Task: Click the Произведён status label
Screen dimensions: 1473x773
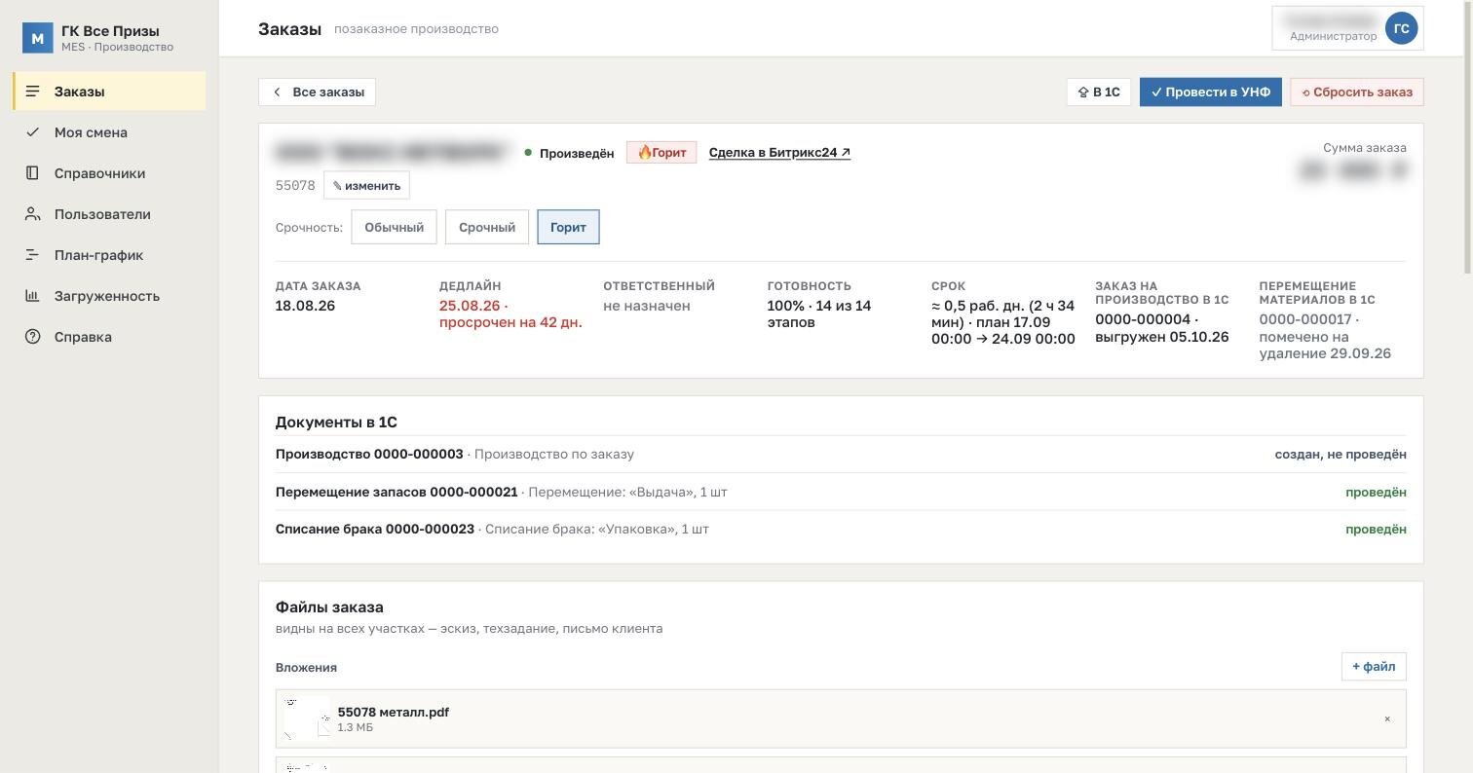Action: tap(569, 154)
